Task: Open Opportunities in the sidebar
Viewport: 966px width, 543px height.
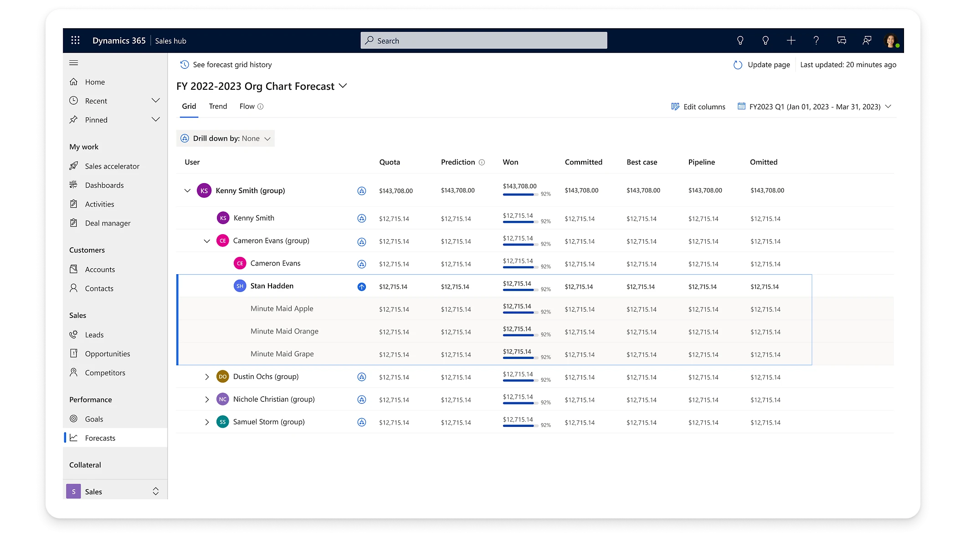Action: click(108, 354)
